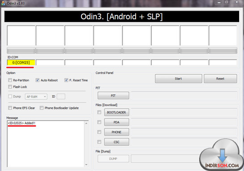Click the Start button
The image size is (244, 171).
(178, 79)
